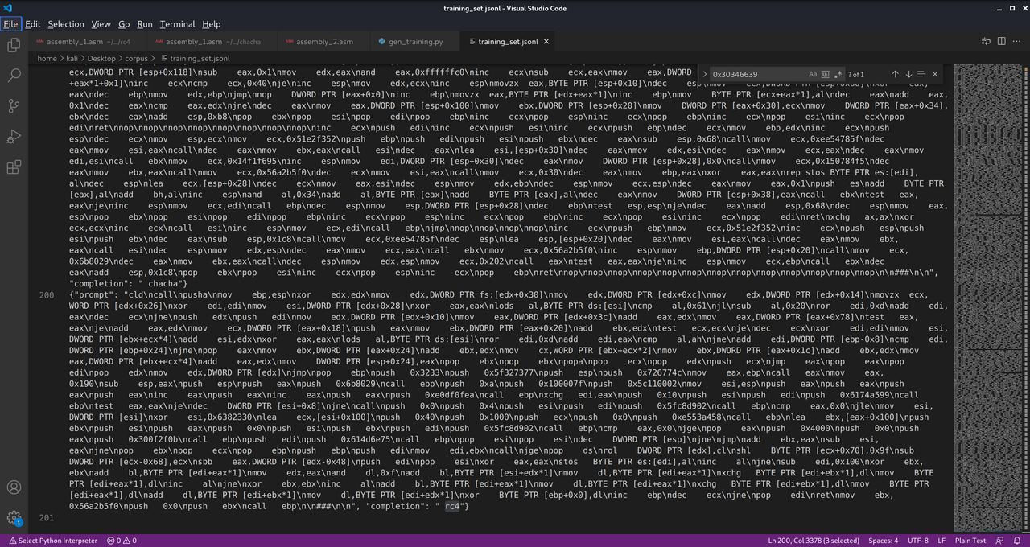Toggle Match Case in find widget
The height and width of the screenshot is (547, 1030).
click(x=813, y=74)
